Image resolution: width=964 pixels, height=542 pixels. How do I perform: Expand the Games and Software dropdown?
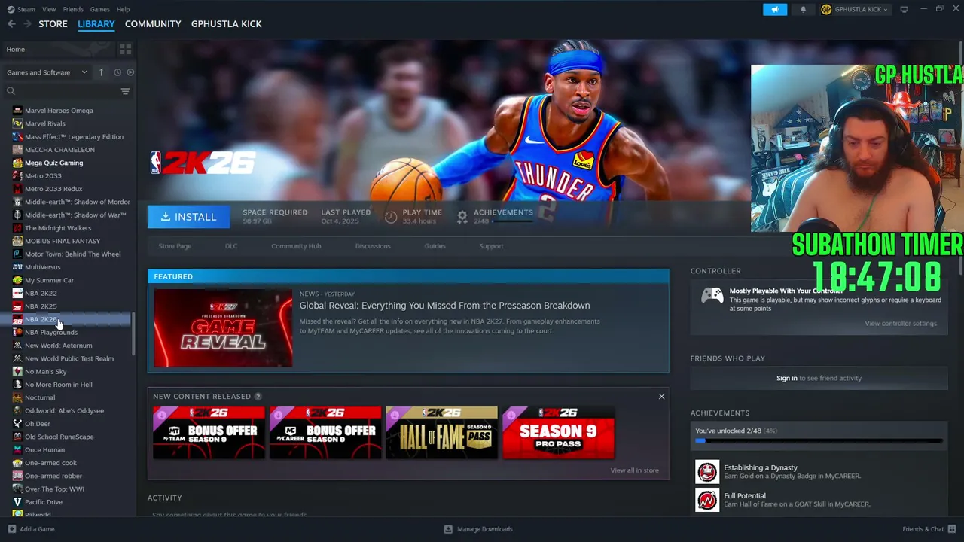pyautogui.click(x=47, y=72)
